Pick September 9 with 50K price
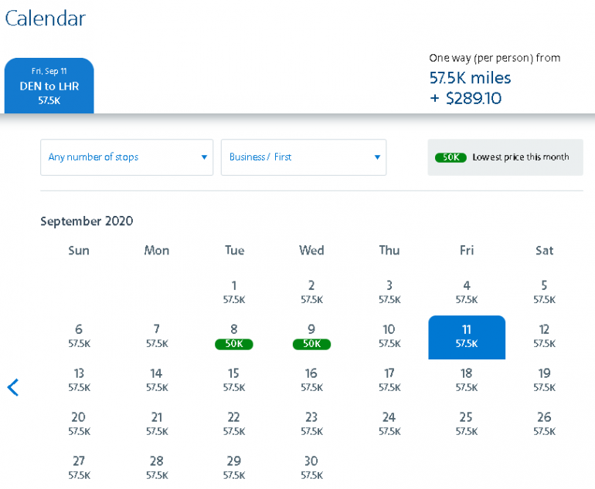 tap(311, 336)
